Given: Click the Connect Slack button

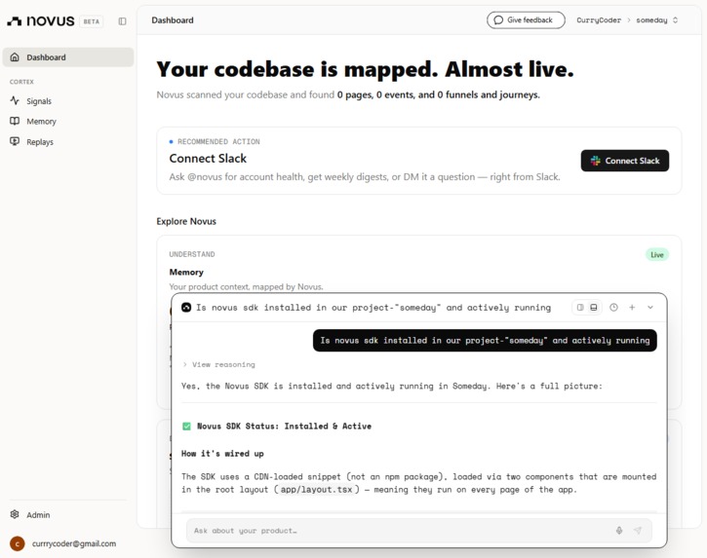Looking at the screenshot, I should tap(625, 161).
